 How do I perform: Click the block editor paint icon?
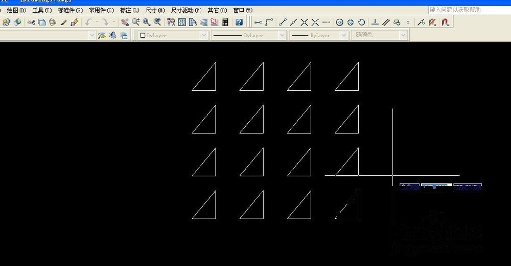coord(75,22)
